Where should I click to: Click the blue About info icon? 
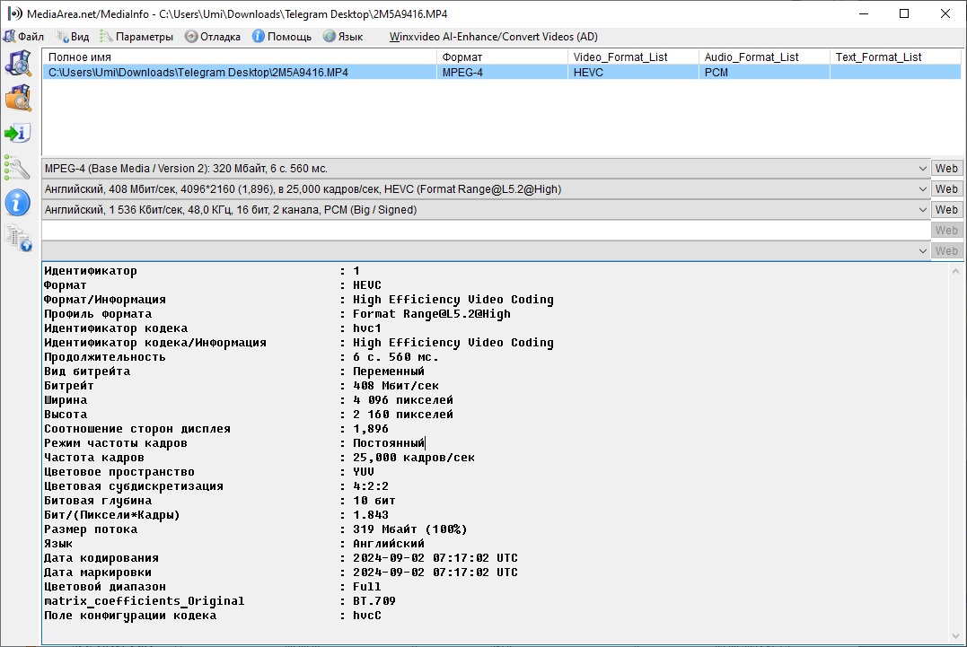click(18, 203)
